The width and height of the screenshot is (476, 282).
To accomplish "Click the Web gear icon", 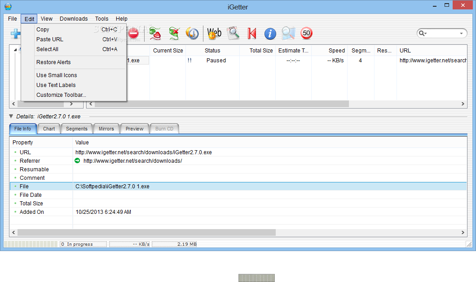I will click(x=214, y=33).
